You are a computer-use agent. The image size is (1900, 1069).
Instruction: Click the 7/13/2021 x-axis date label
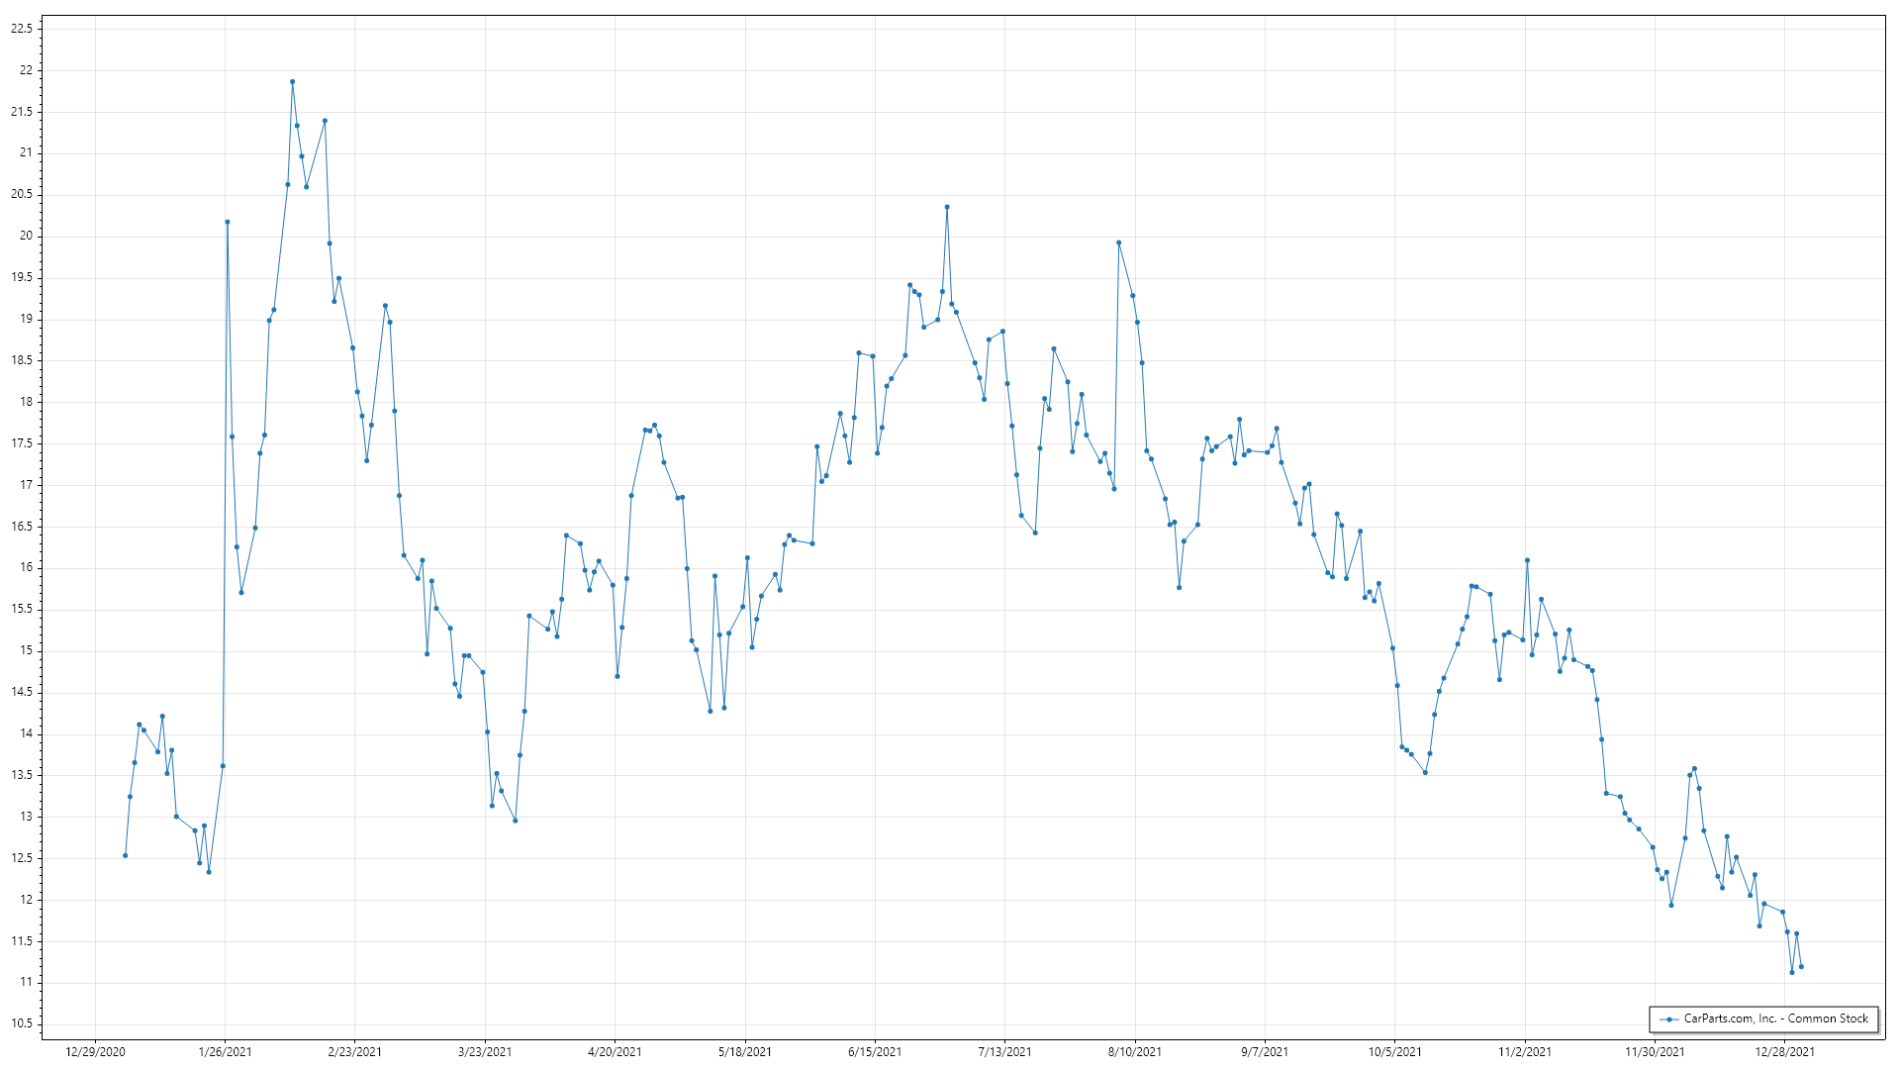click(x=1004, y=1052)
